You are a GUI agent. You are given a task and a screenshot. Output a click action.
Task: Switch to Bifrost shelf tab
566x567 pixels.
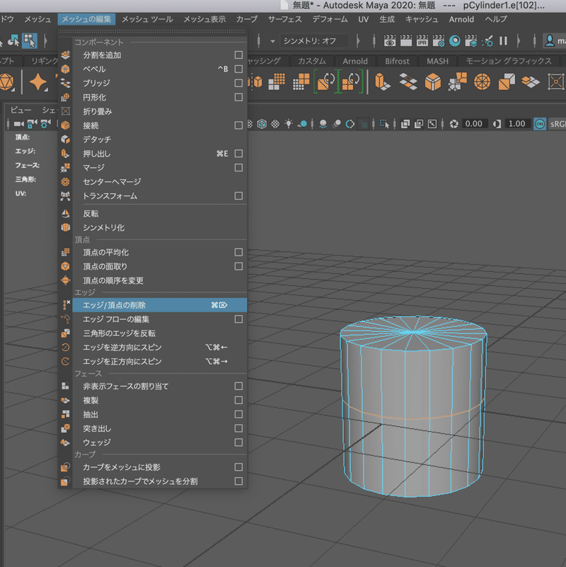[x=397, y=61]
